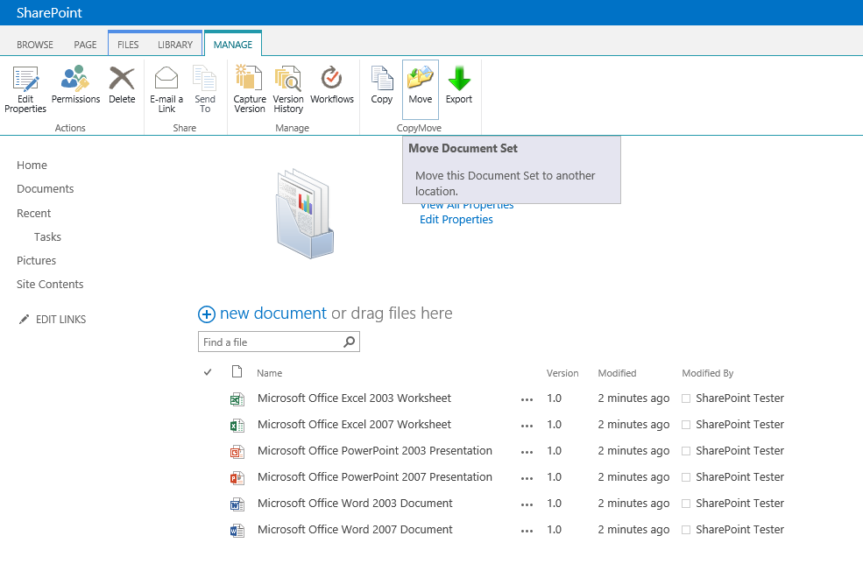This screenshot has width=863, height=578.
Task: Tick the presence box for Excel 2003 Worksheet row
Action: (x=686, y=398)
